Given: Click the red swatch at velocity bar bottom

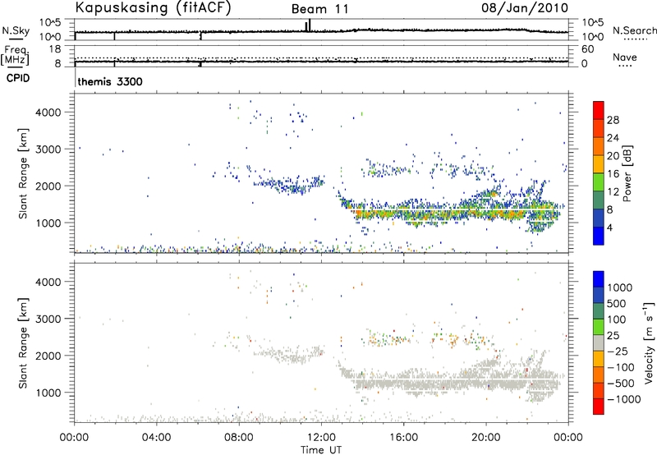Looking at the screenshot, I should click(599, 407).
